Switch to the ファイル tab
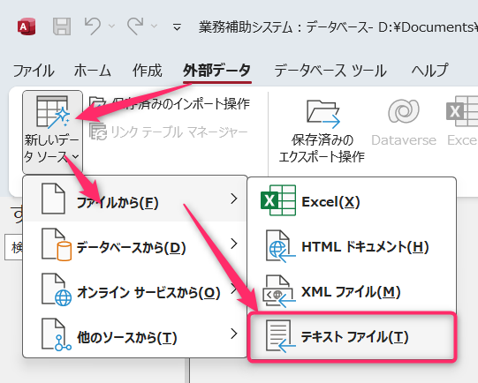 (34, 71)
